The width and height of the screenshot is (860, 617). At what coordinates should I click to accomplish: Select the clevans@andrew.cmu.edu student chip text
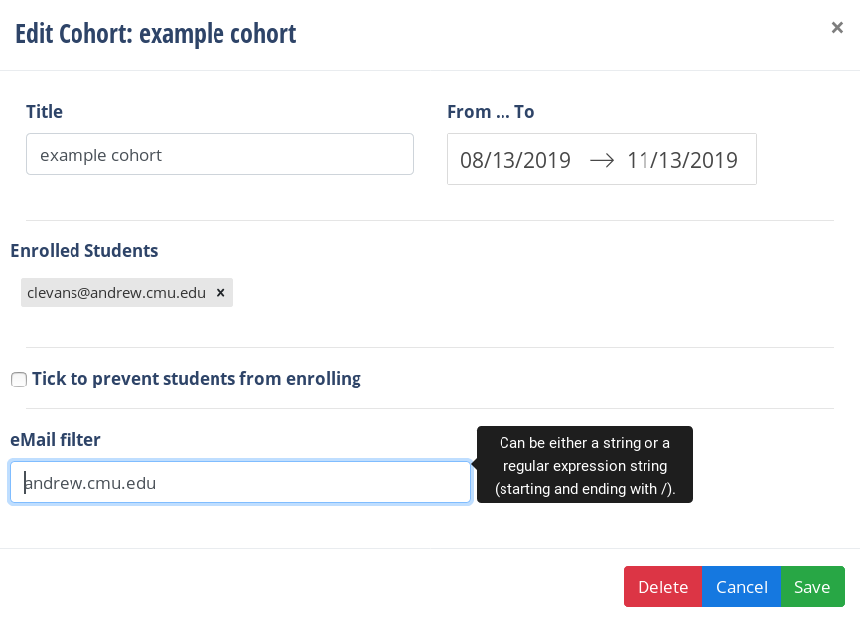click(116, 292)
